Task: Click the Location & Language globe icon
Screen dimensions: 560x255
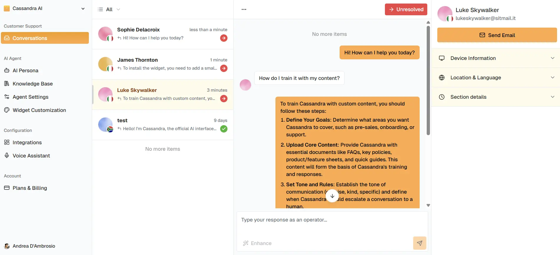Action: (x=442, y=78)
